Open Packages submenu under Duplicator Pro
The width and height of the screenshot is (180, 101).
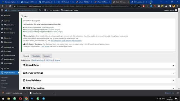pyautogui.click(x=4, y=77)
